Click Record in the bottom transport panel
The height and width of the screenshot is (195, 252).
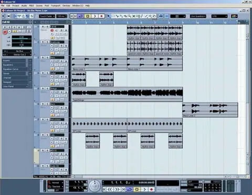[x=152, y=189]
